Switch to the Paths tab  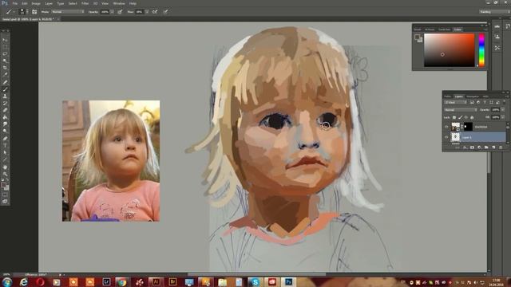point(448,96)
